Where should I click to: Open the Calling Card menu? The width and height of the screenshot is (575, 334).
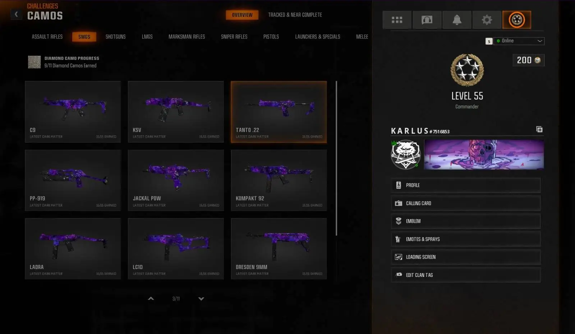tap(466, 203)
